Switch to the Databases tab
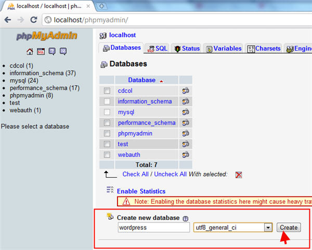 122,48
